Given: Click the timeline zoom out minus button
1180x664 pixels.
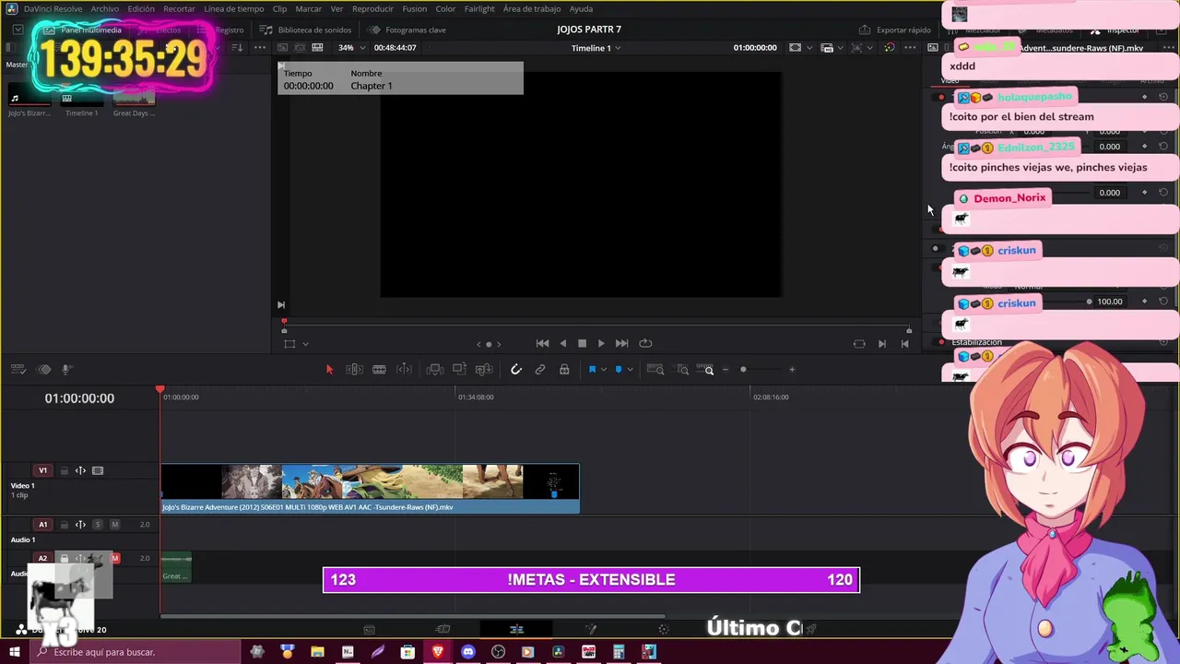Looking at the screenshot, I should pos(726,370).
